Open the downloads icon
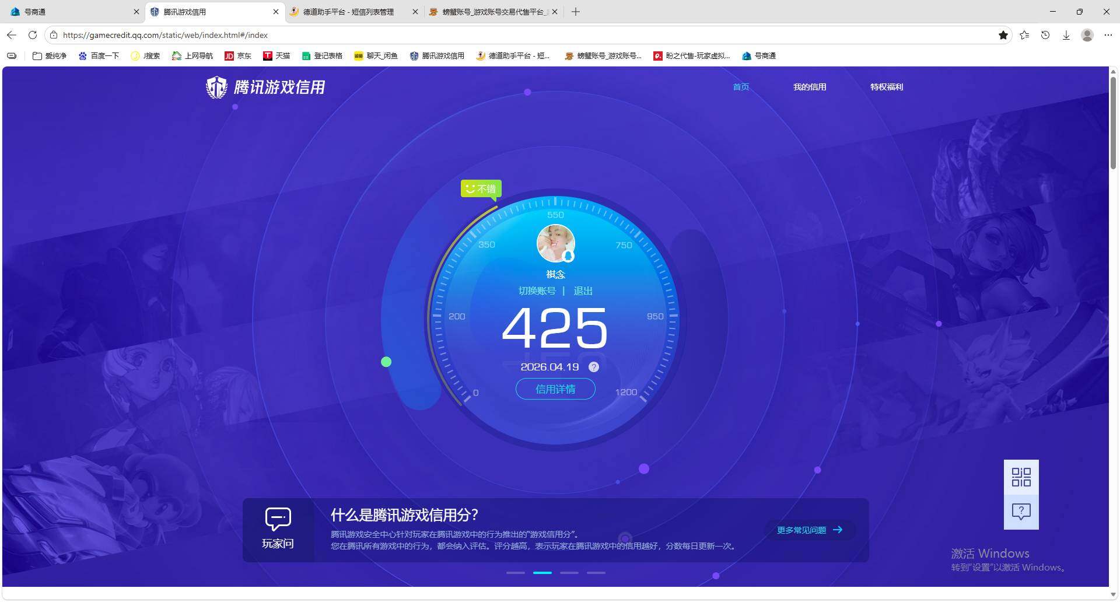 click(x=1066, y=35)
